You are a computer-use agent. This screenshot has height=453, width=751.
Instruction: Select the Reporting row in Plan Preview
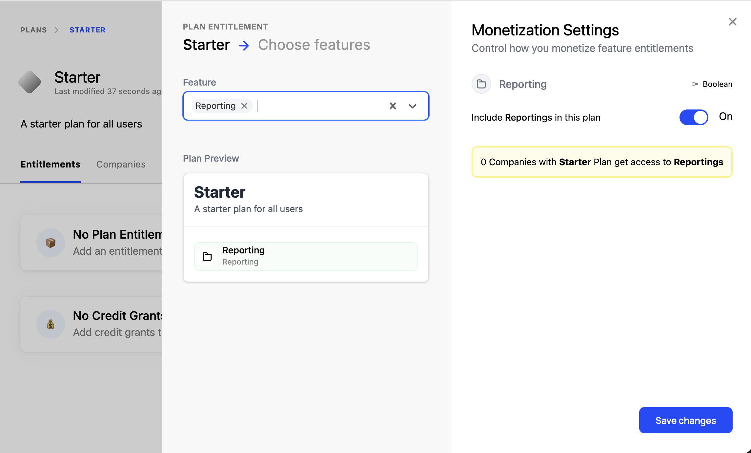[x=306, y=257]
